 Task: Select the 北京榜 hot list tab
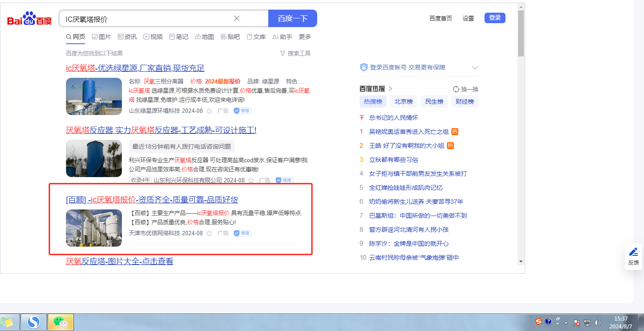(403, 101)
